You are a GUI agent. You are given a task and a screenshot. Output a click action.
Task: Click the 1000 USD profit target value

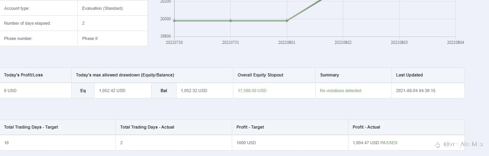(x=246, y=143)
